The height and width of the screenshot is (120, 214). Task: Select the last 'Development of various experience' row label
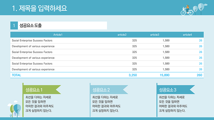[x=33, y=69]
